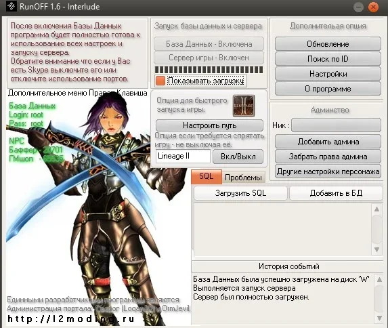Click the Обновление button
Image resolution: width=388 pixels, height=328 pixels.
tap(328, 44)
